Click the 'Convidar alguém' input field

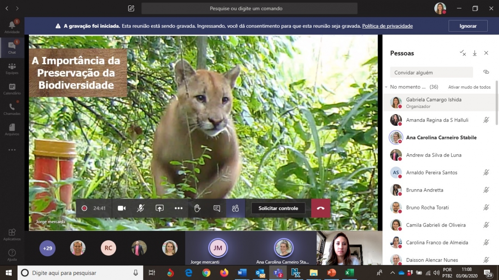pos(431,72)
